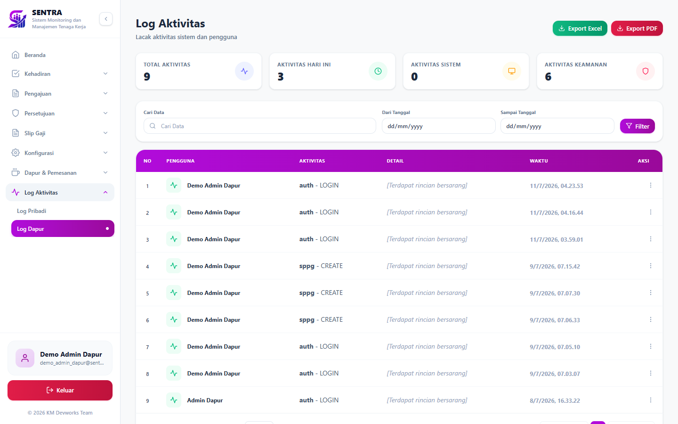Click the Aktivitas Hari Ini clock icon
The image size is (678, 424).
378,71
